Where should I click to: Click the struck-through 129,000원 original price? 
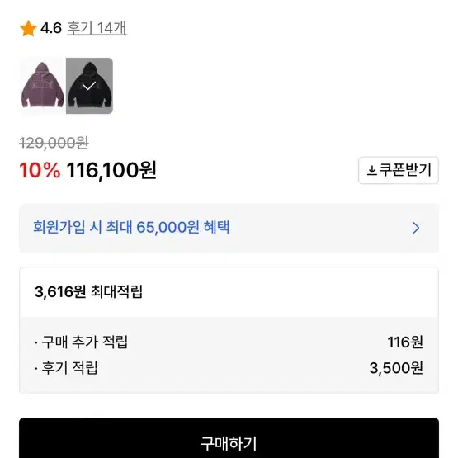[x=54, y=143]
